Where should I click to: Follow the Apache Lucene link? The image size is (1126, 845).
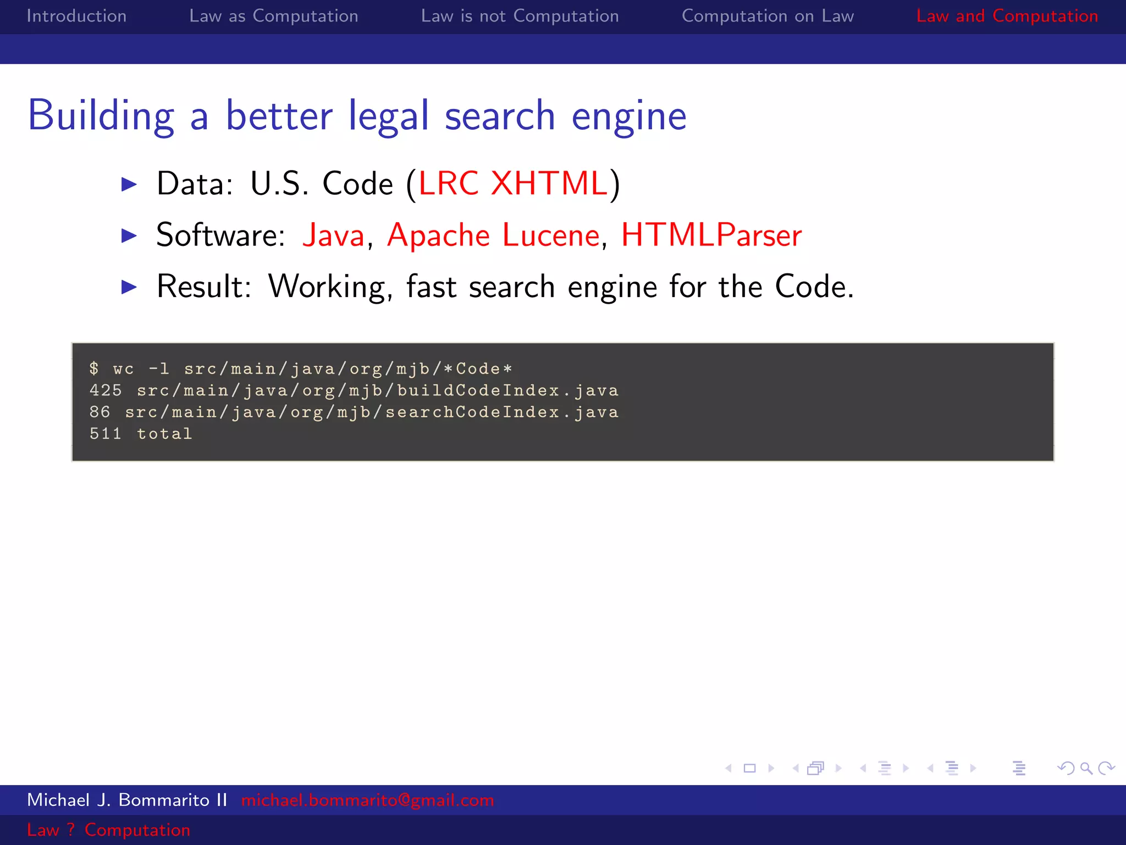pos(493,235)
